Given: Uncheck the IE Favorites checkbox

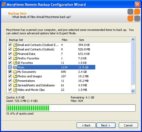Looking at the screenshot, I should (10, 63).
